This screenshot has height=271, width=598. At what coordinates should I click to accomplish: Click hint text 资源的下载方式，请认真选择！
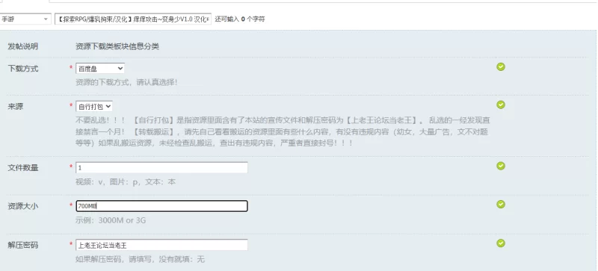(126, 82)
